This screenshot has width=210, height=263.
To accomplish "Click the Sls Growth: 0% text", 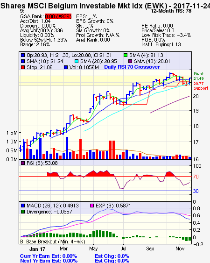I will (x=93, y=30).
